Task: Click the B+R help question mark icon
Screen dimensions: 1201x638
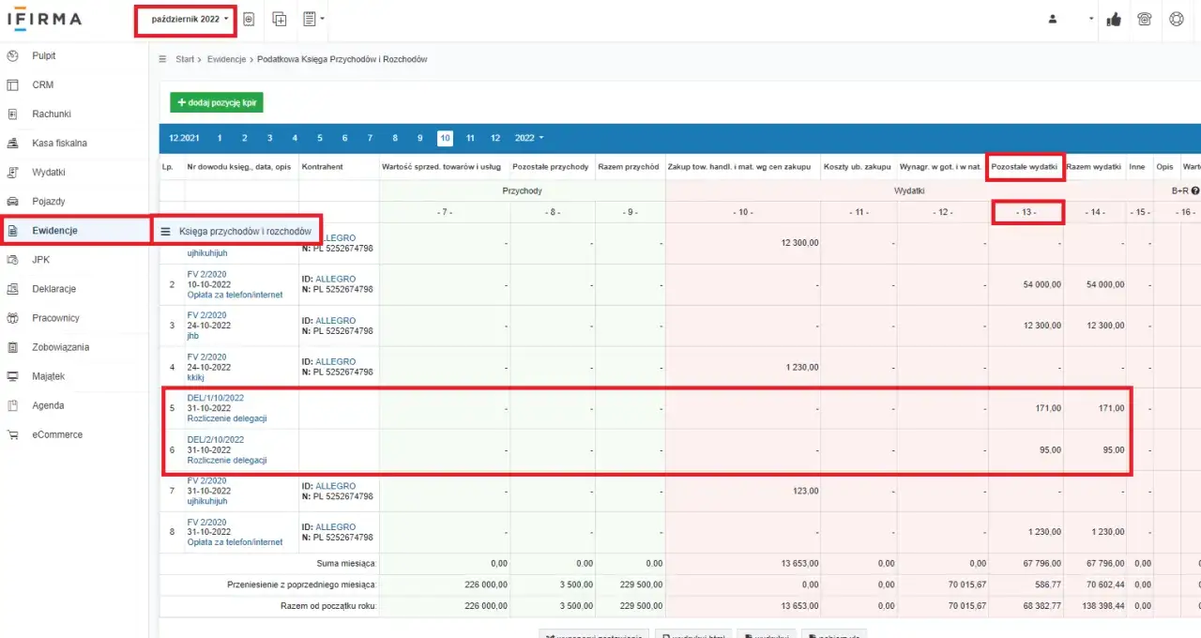Action: click(x=1195, y=190)
